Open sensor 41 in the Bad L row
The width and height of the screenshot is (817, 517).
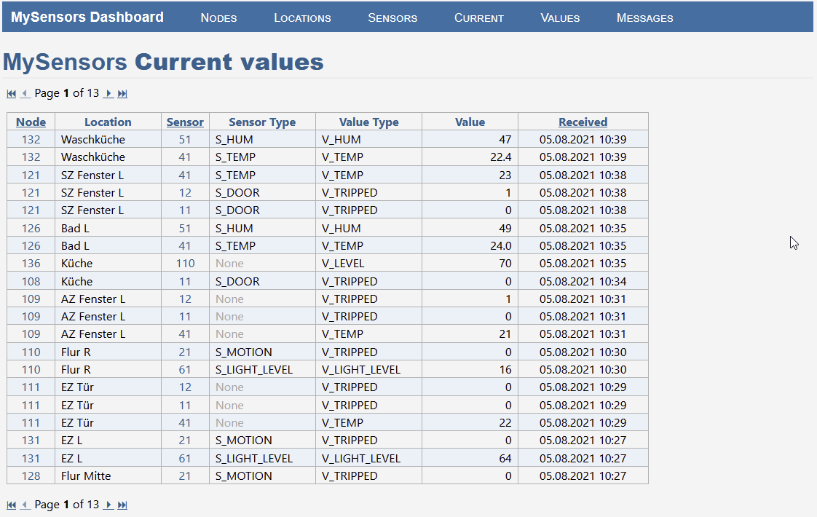(185, 245)
